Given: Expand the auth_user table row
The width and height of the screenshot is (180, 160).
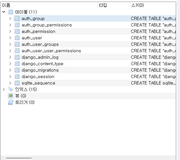Looking at the screenshot, I should tap(10, 38).
